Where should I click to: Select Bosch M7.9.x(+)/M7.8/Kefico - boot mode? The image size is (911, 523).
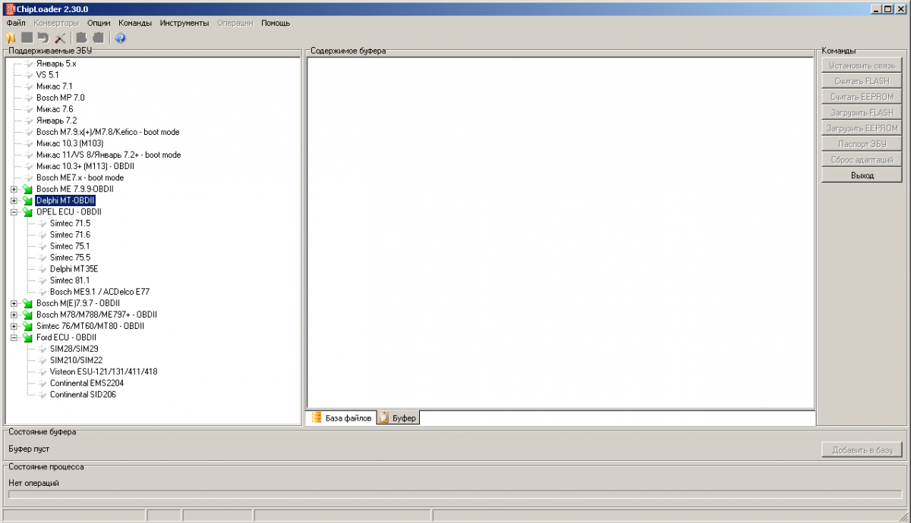click(108, 132)
